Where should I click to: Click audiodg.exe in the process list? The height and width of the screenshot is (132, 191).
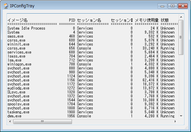pos(18,88)
